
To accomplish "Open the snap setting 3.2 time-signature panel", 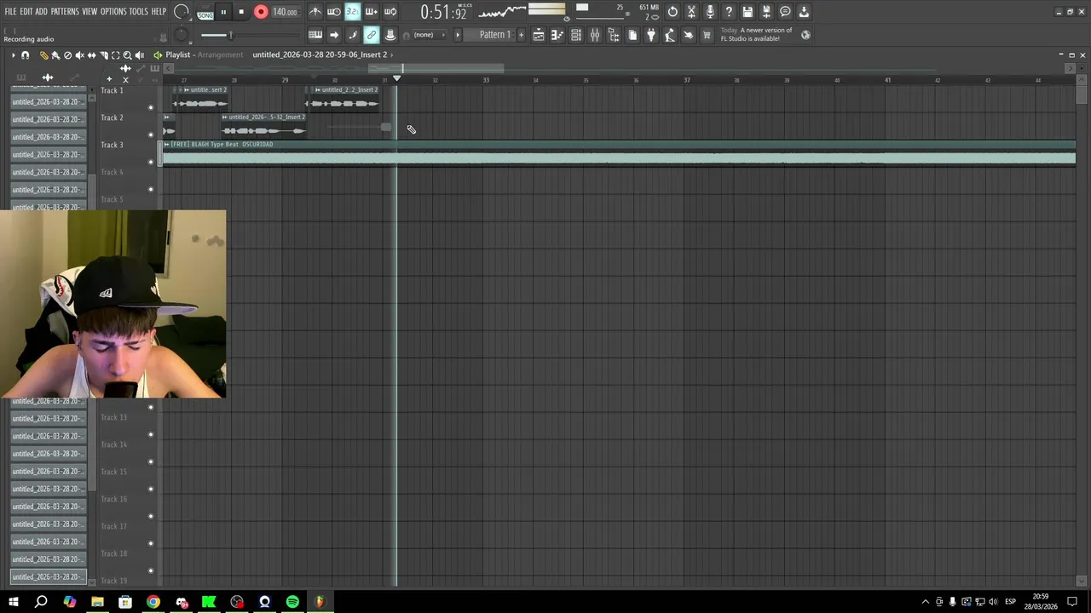I will tap(352, 12).
